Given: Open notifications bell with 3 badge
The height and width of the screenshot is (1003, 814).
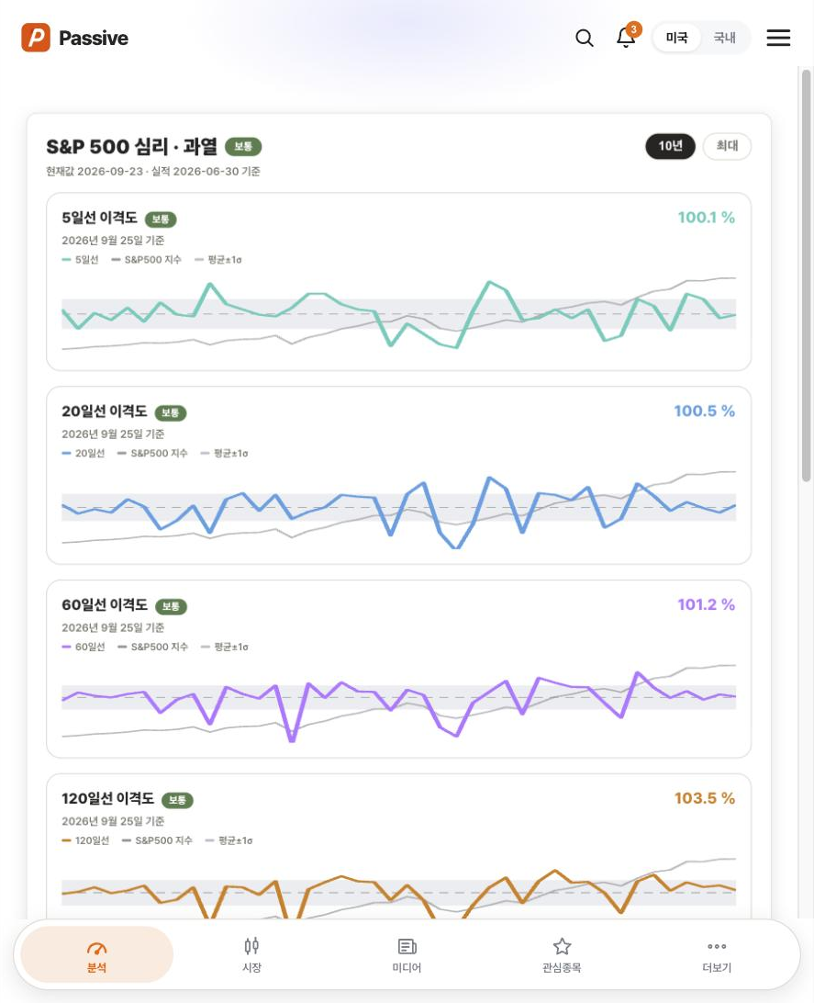Looking at the screenshot, I should point(627,37).
